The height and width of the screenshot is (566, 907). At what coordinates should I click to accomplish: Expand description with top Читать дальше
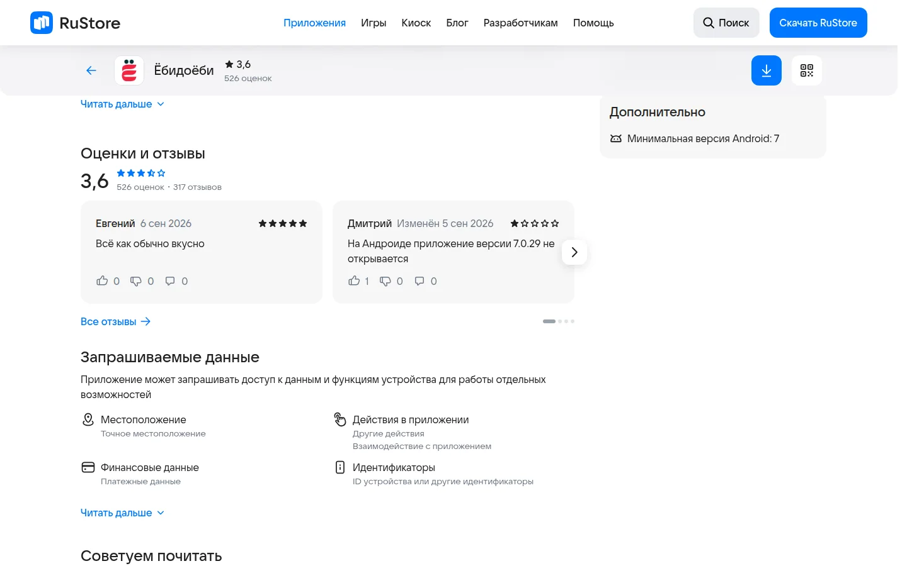coord(122,104)
